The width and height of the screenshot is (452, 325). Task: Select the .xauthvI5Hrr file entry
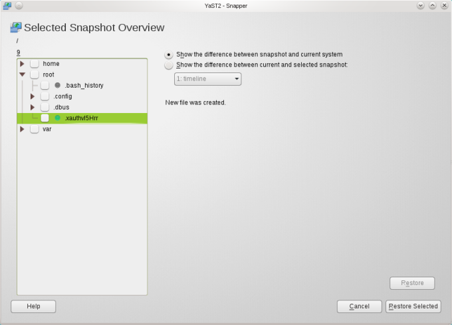[x=82, y=118]
